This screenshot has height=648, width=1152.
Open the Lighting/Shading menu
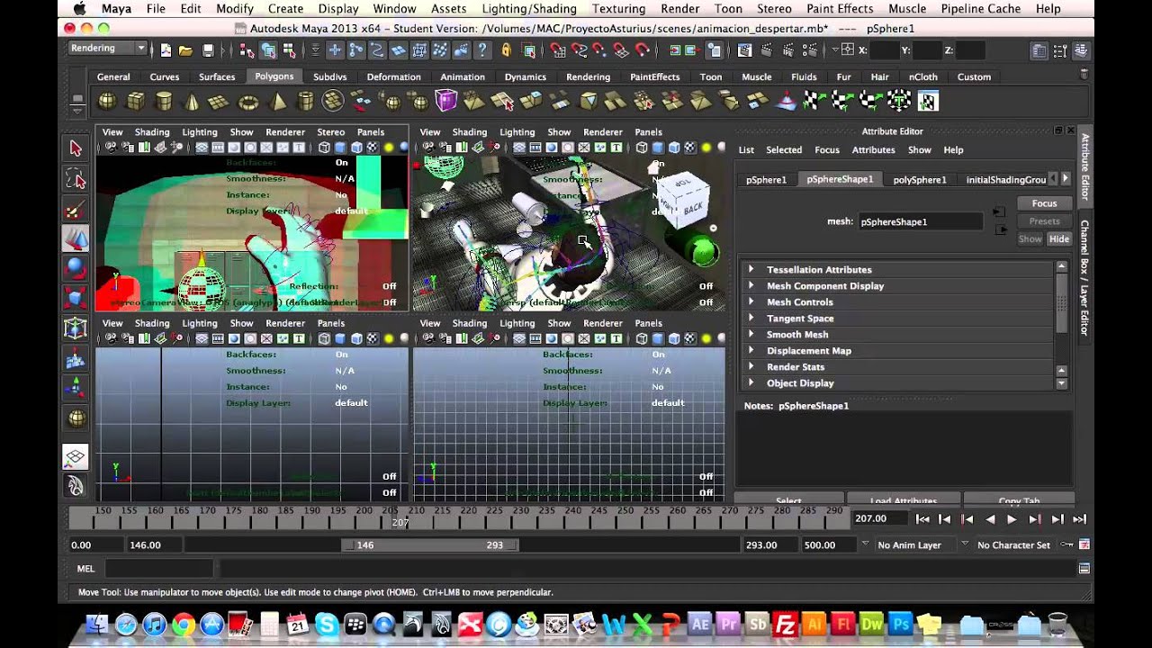click(529, 9)
